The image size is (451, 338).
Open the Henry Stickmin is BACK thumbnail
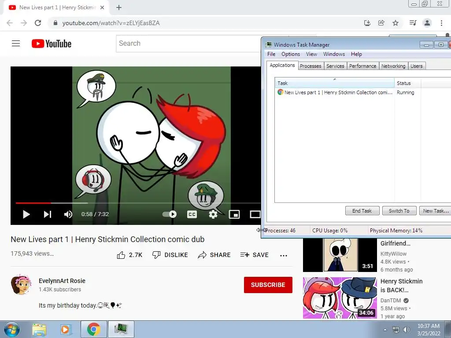[340, 298]
